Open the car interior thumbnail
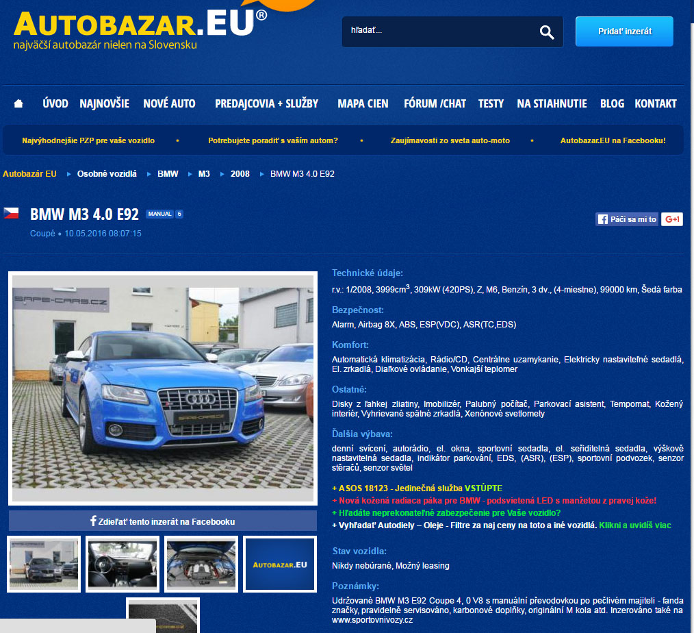This screenshot has height=633, width=694. [x=123, y=564]
